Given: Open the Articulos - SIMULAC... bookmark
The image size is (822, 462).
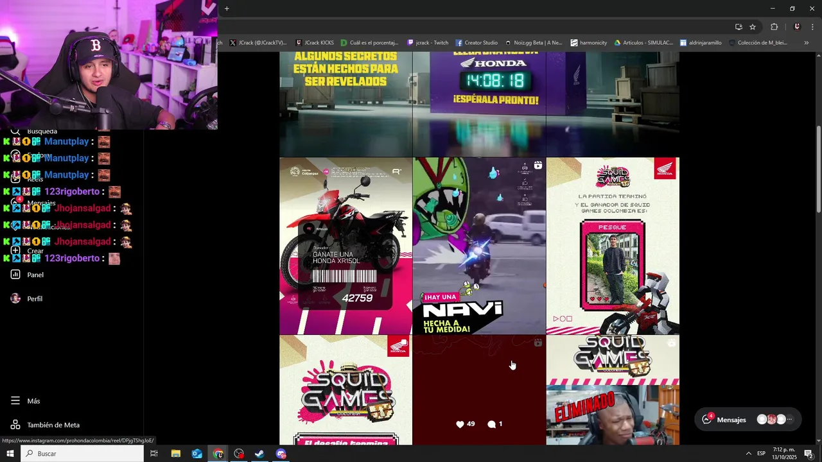Looking at the screenshot, I should [643, 43].
